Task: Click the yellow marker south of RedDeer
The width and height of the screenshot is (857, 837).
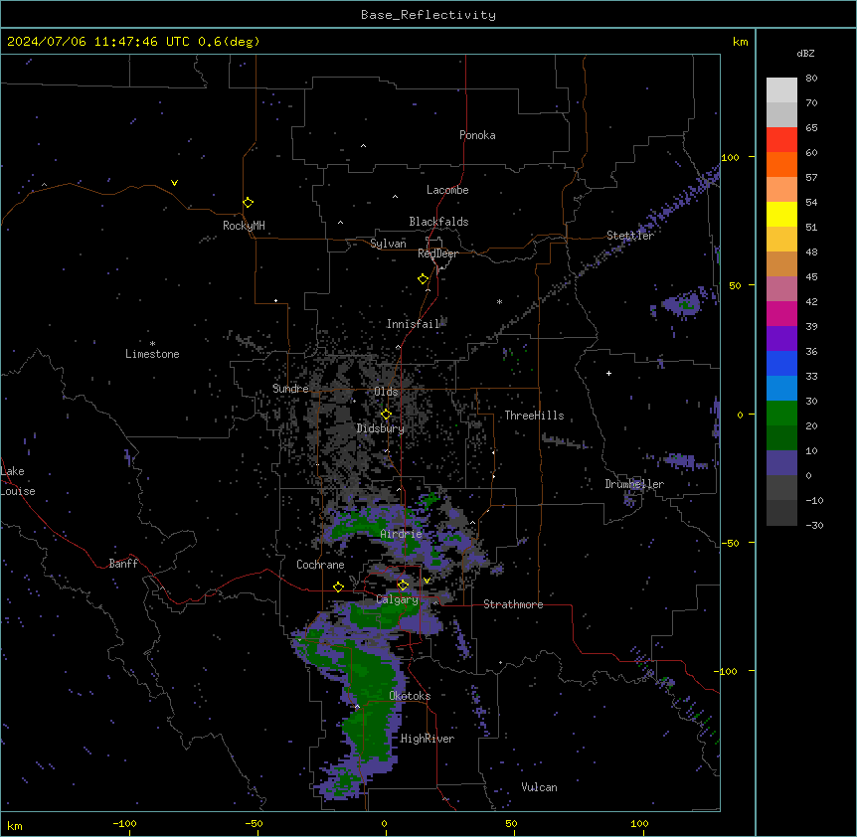Action: point(424,279)
